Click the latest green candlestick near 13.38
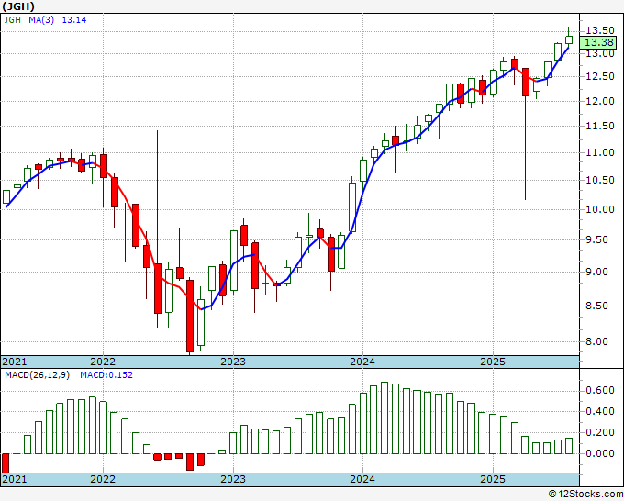This screenshot has width=624, height=501. (x=569, y=39)
